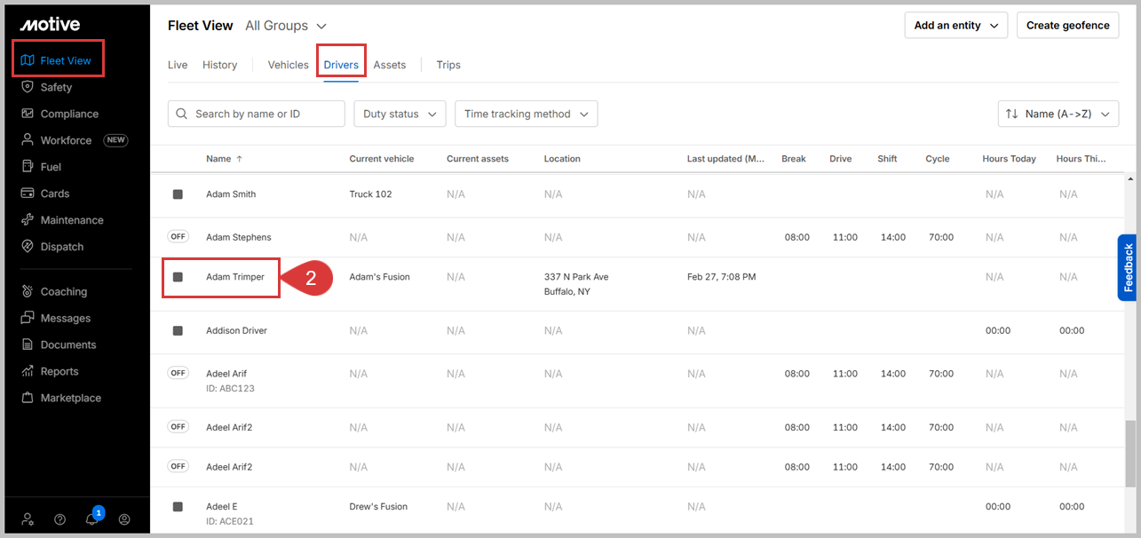1141x538 pixels.
Task: Open the Coaching icon in sidebar
Action: (x=28, y=291)
